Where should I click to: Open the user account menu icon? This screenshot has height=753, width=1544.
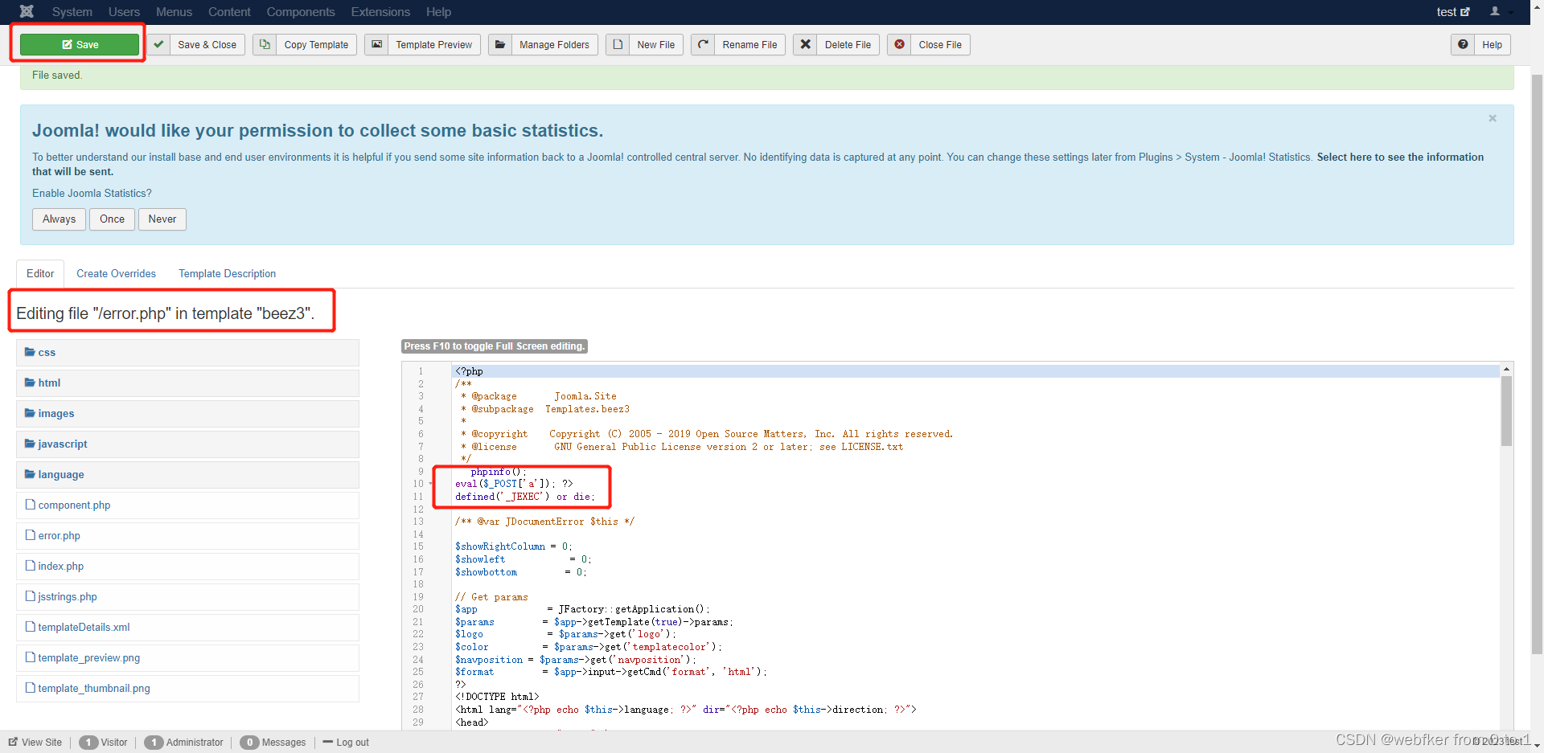point(1495,11)
